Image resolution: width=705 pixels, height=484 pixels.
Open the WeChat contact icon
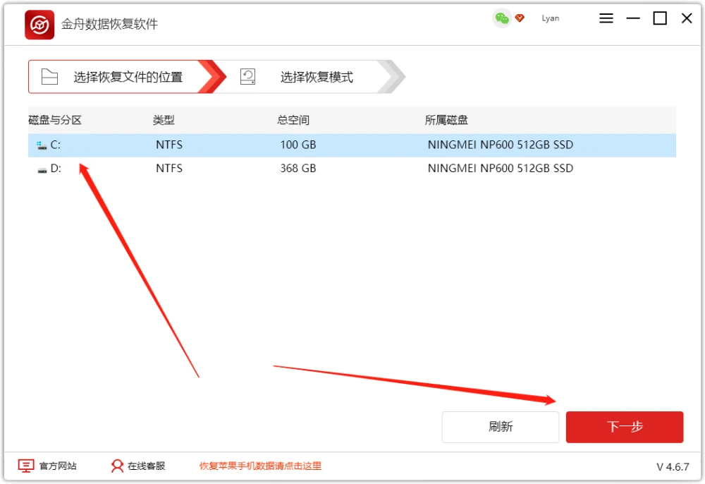click(x=502, y=18)
